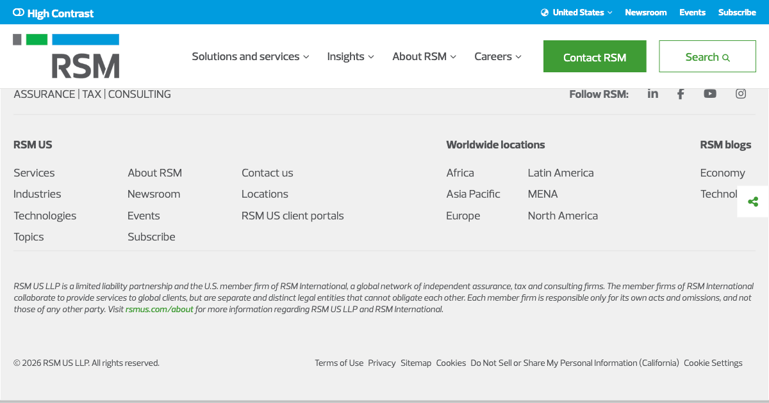Select Latin America worldwide location

[x=561, y=173]
